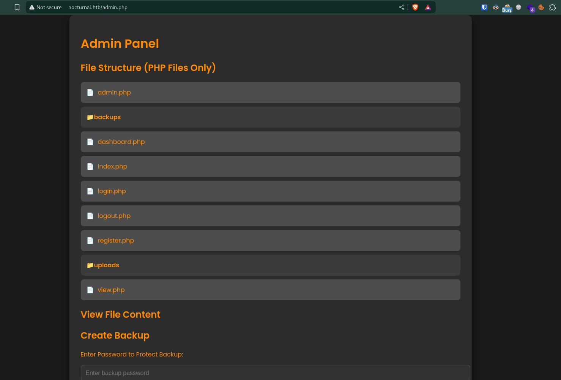The image size is (561, 380).
Task: Click the bookmark icon in address bar
Action: coord(17,7)
